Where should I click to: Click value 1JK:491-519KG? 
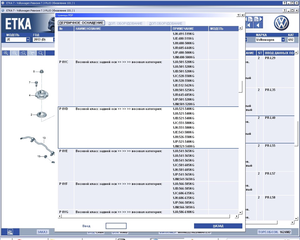[183, 34]
